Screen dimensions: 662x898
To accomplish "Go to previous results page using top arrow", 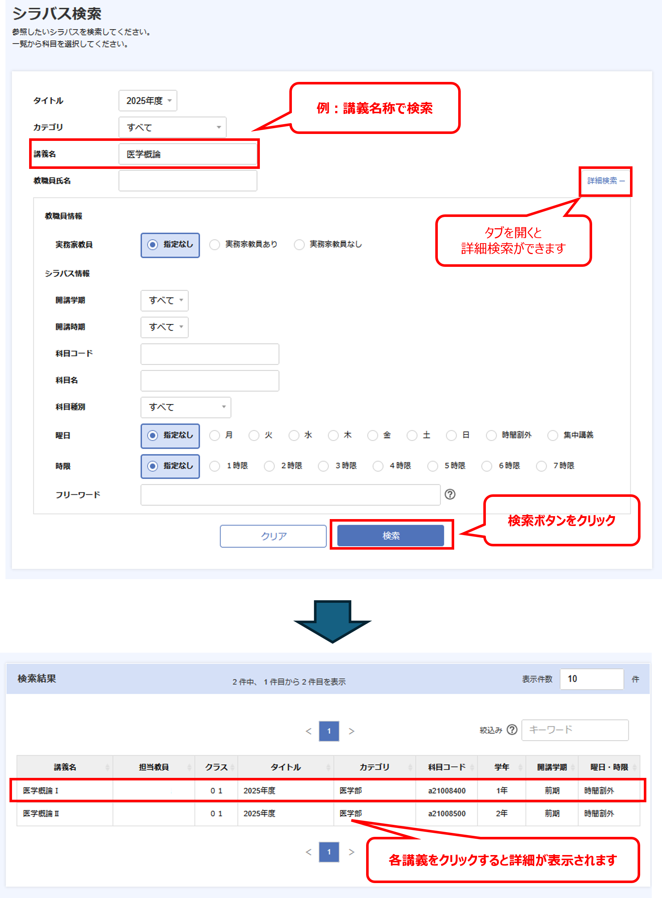I will click(308, 731).
